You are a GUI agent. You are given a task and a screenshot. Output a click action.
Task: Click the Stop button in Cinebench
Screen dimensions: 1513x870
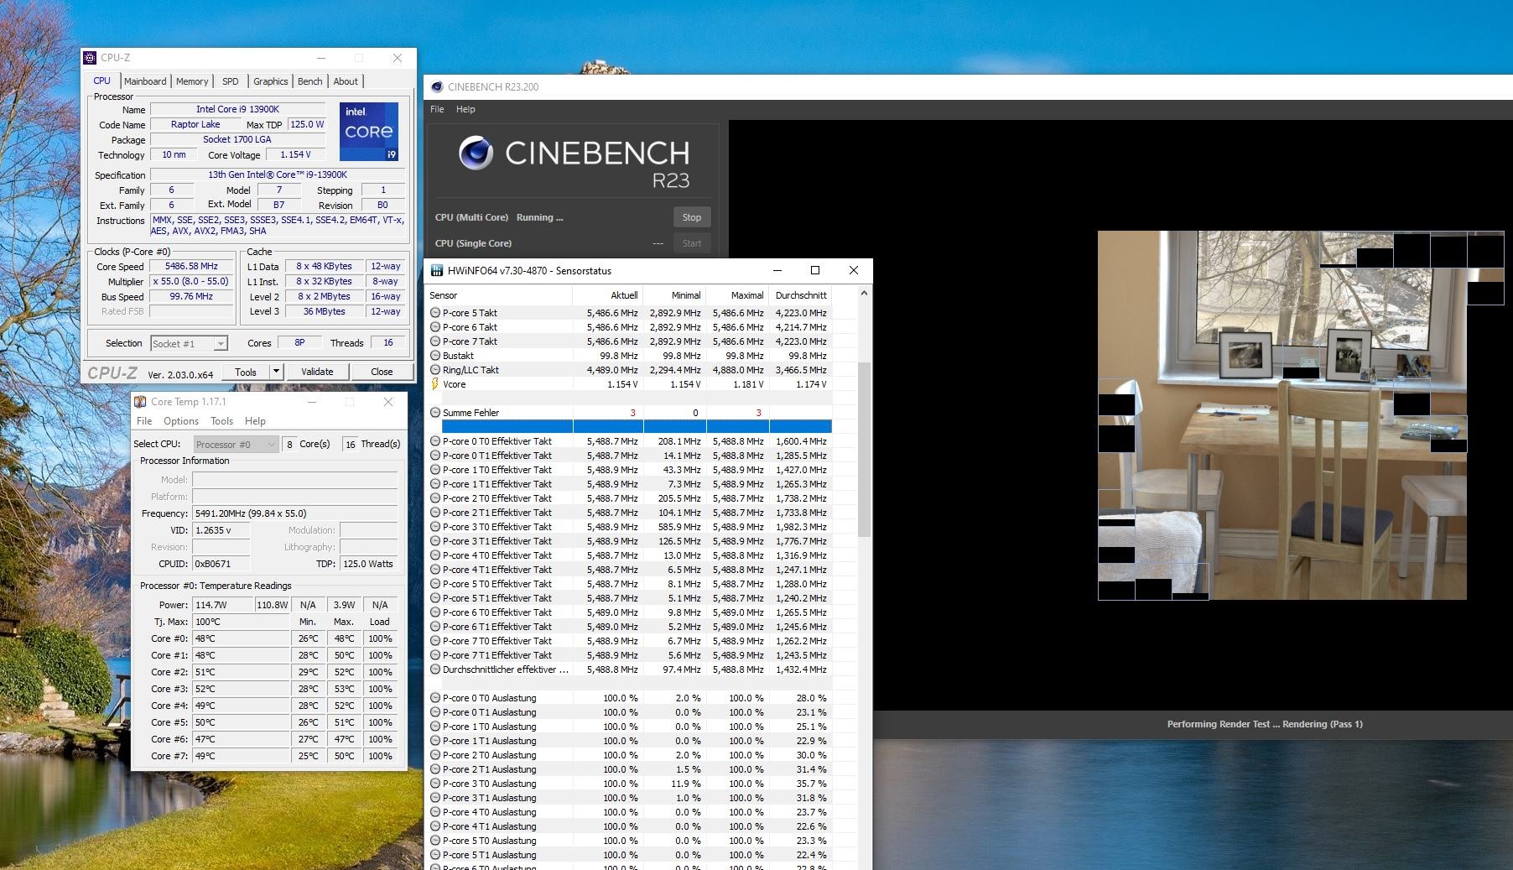pyautogui.click(x=692, y=217)
